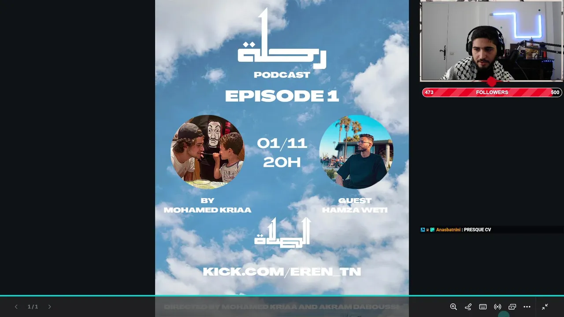Click the 500 followers goal number
Image resolution: width=564 pixels, height=317 pixels.
(555, 92)
